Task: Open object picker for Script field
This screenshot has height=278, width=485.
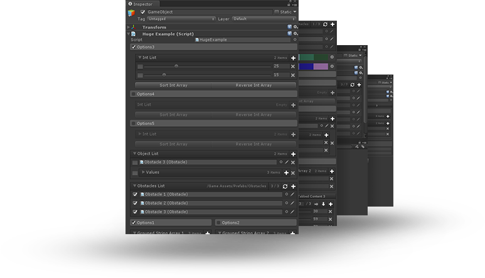Action: click(295, 39)
